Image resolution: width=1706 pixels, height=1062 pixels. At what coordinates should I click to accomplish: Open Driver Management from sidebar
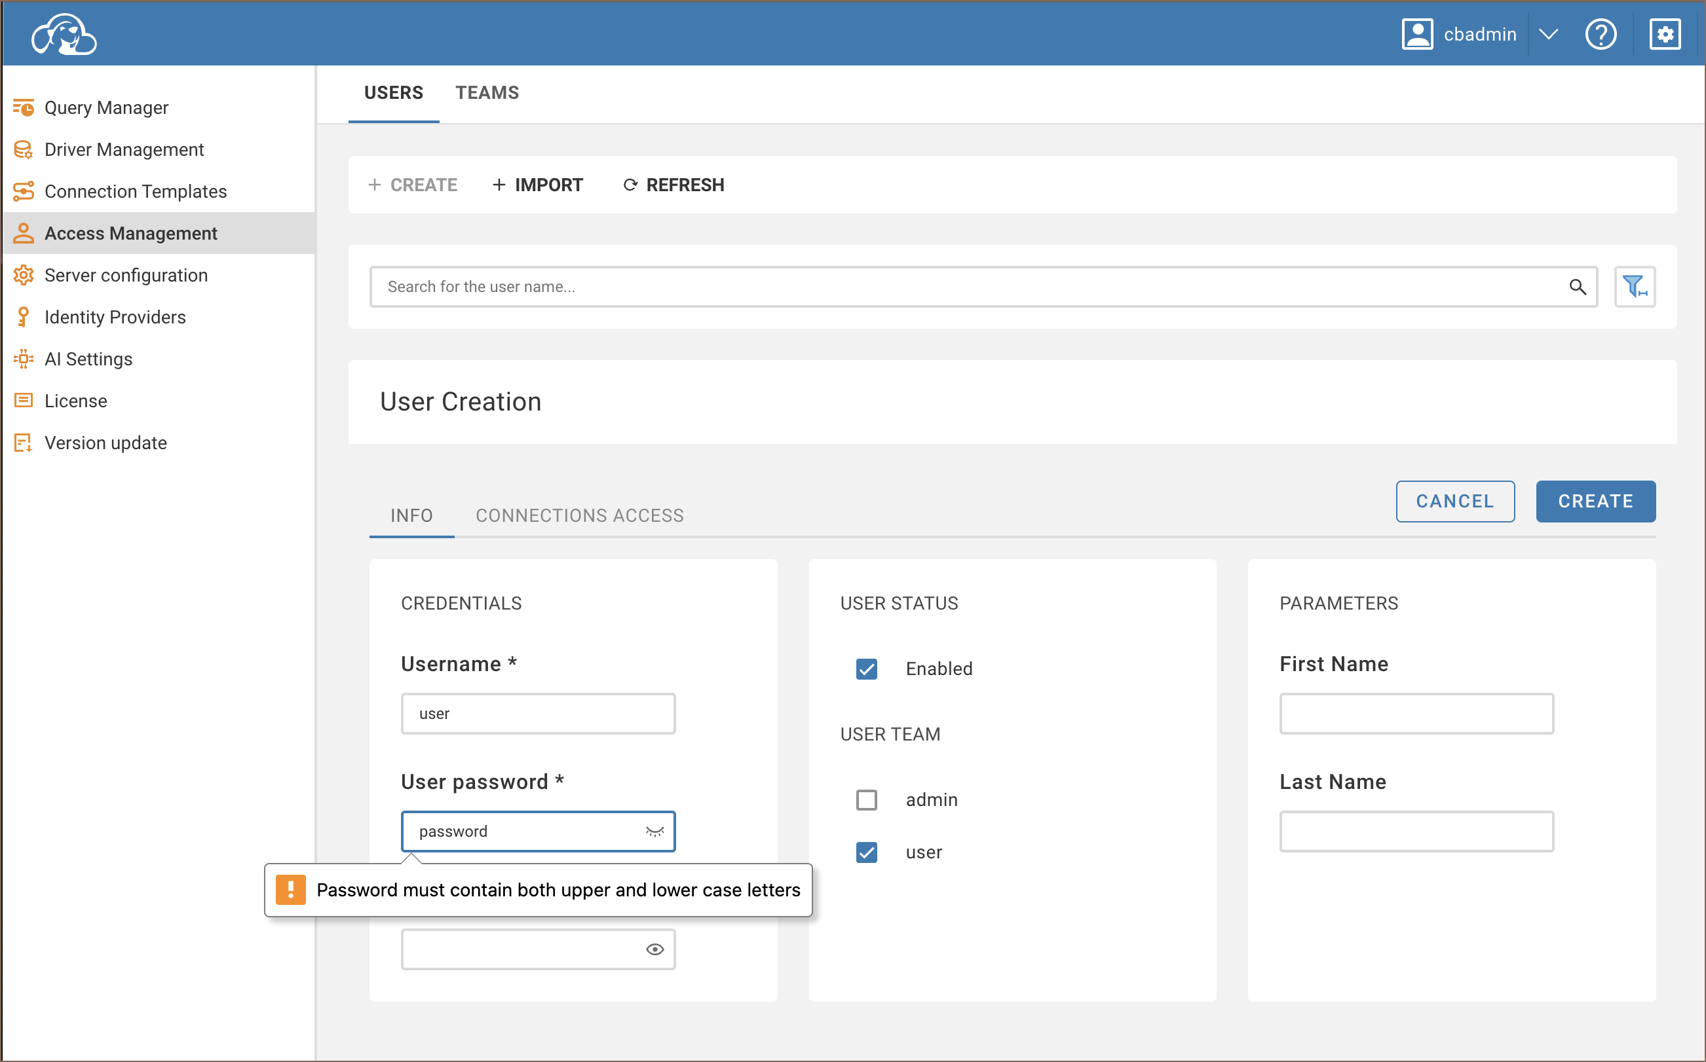[124, 149]
